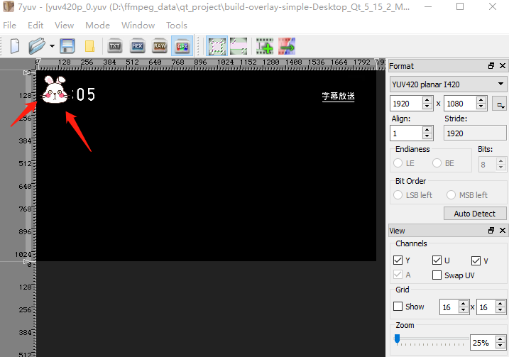Select the MSB left bit order

coord(451,194)
